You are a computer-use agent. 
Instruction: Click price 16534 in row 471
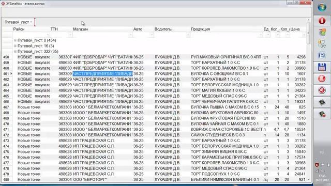tap(300, 129)
